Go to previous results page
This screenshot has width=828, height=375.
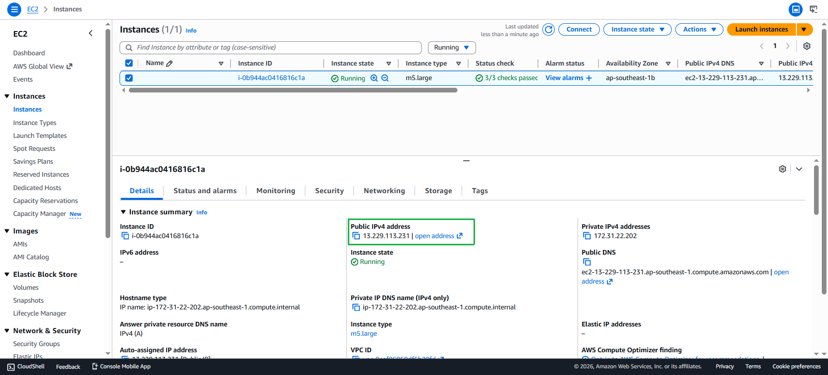point(762,46)
